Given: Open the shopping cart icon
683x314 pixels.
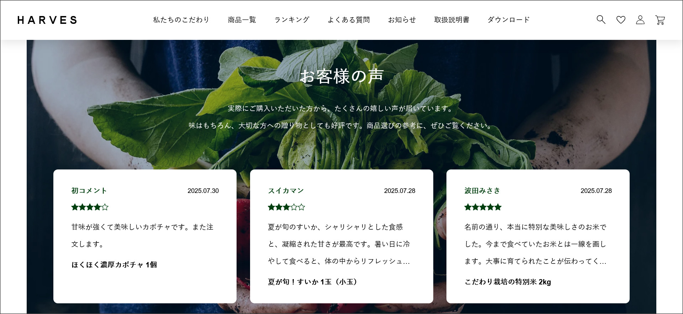Looking at the screenshot, I should coord(660,20).
